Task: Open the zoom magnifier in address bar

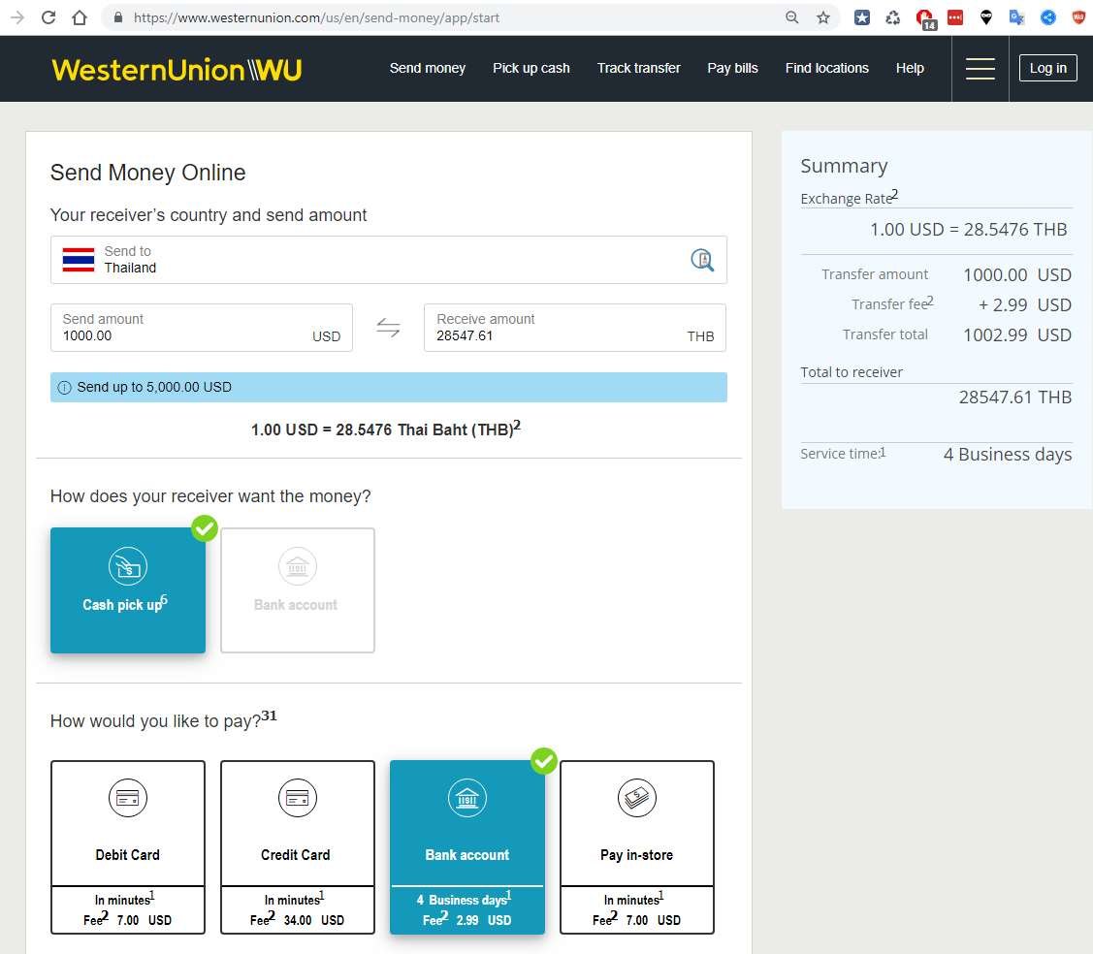Action: pos(791,17)
